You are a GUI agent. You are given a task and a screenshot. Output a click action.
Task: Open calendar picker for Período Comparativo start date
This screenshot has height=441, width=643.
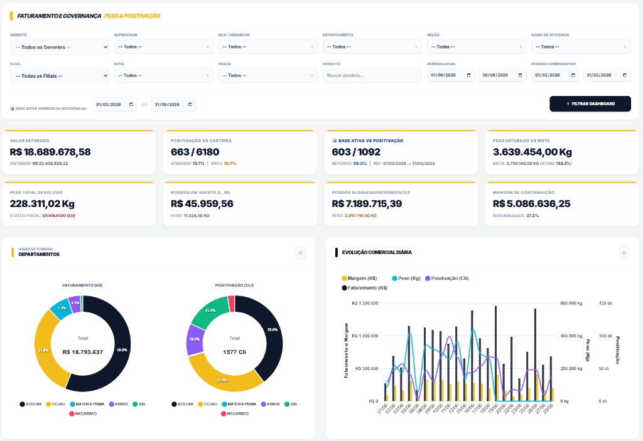(573, 75)
